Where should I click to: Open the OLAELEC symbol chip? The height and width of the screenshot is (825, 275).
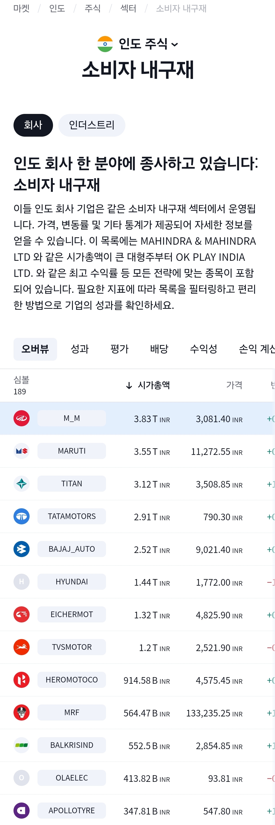(x=72, y=778)
